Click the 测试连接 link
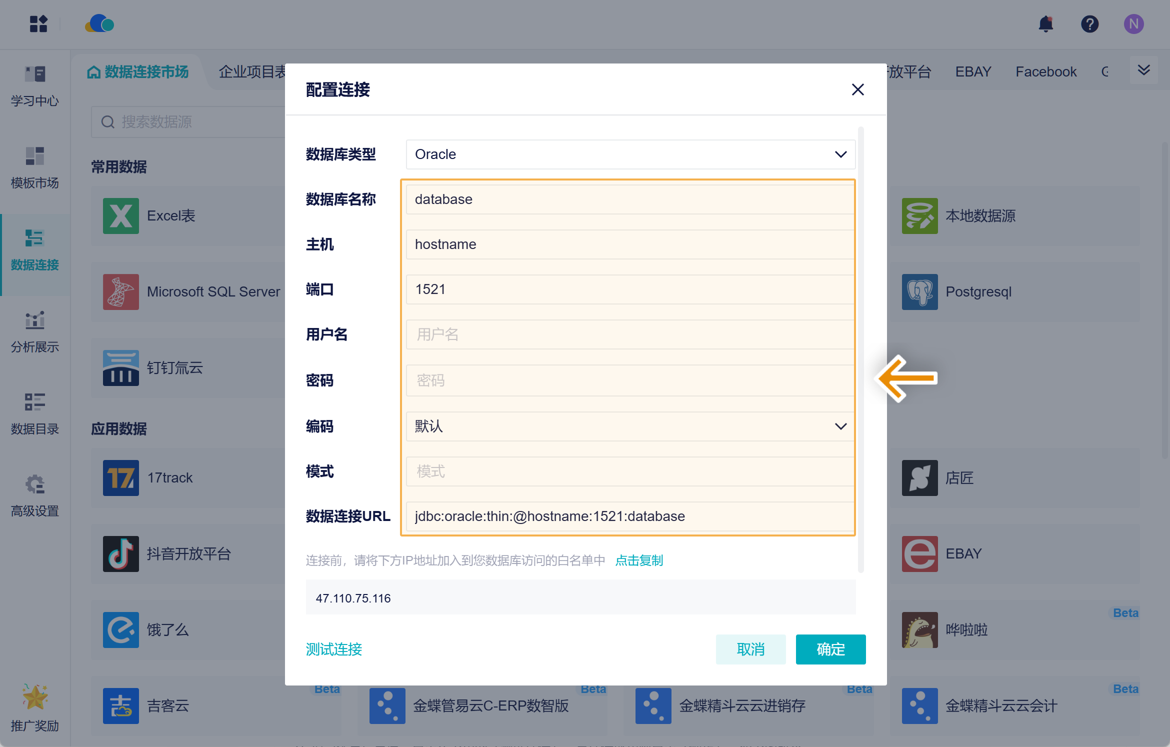 (334, 649)
